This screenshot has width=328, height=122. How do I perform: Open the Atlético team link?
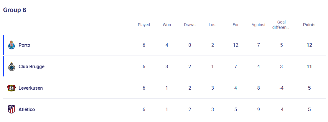pos(27,109)
